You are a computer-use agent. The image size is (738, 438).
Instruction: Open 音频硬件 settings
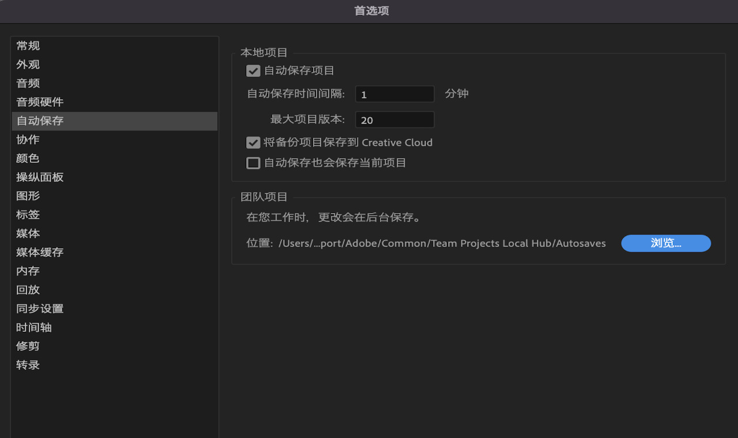[115, 102]
